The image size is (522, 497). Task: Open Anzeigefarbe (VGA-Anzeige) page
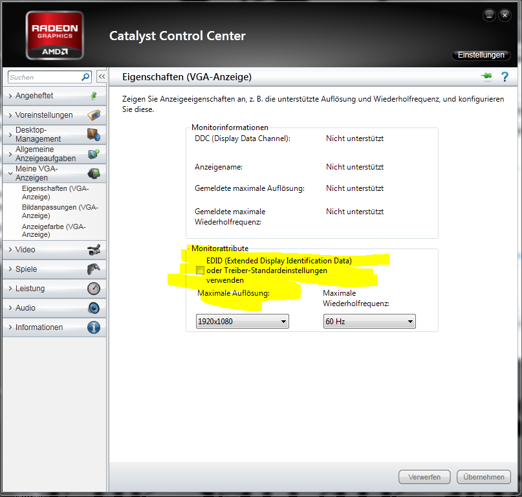click(54, 230)
